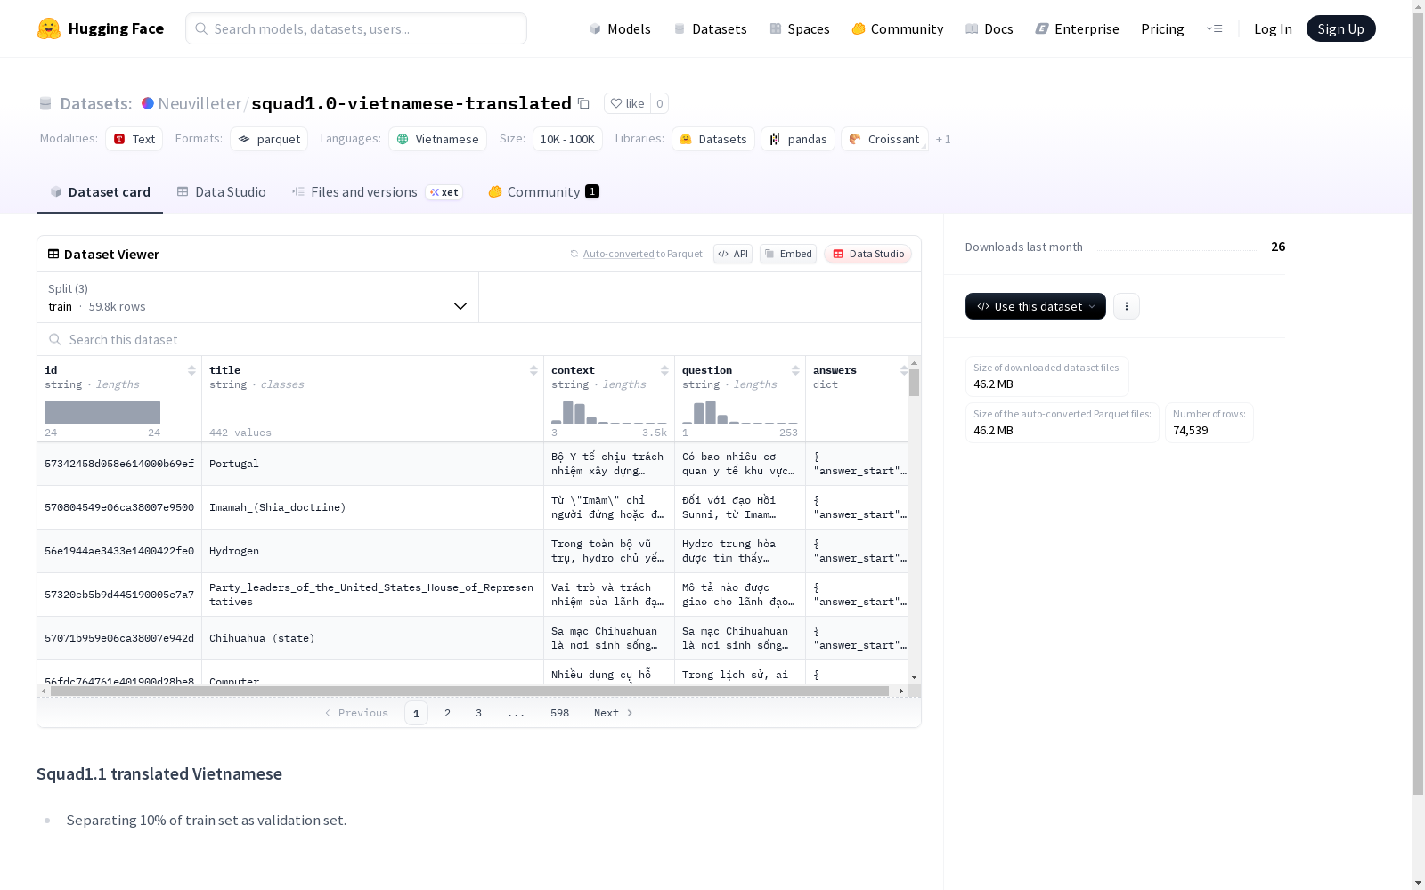Click the API code button
Image resolution: width=1425 pixels, height=890 pixels.
[x=733, y=254]
